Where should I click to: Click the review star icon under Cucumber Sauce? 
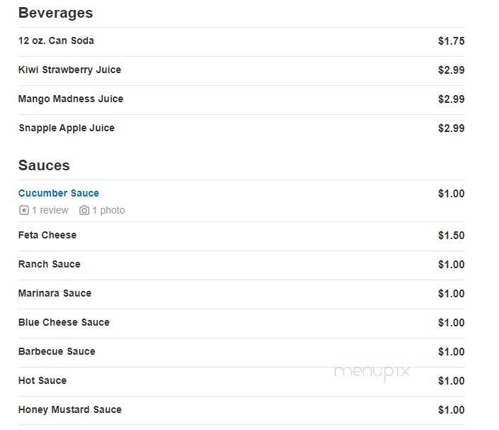click(24, 210)
